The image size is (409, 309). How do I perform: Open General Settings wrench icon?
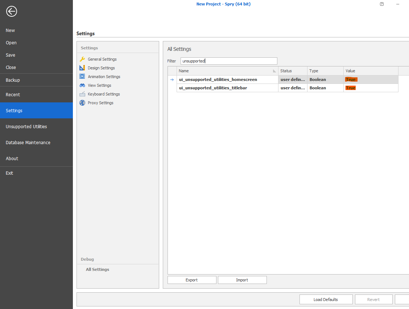tap(82, 59)
